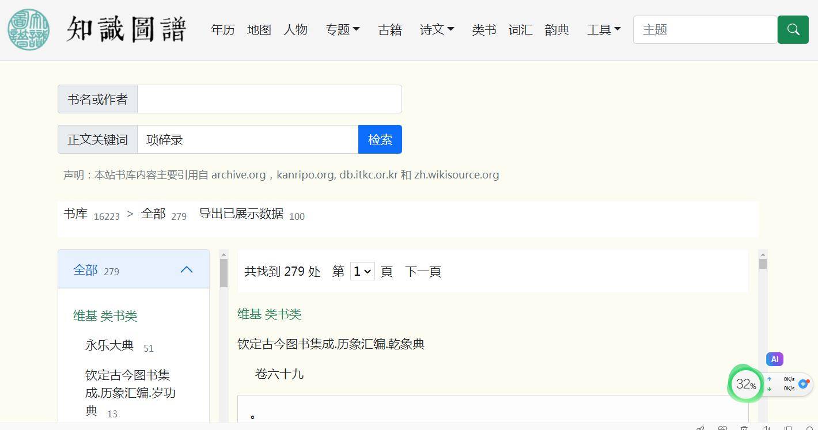818x430 pixels.
Task: Click the trash icon on the bottom toolbar
Action: click(744, 428)
